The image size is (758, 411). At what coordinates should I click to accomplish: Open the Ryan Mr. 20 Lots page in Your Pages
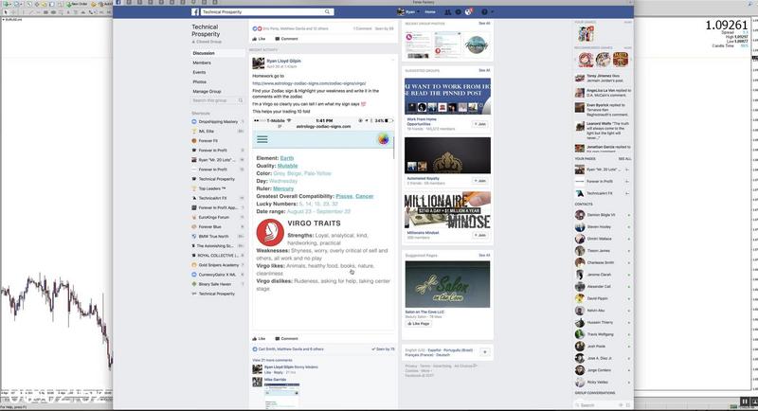tap(602, 170)
